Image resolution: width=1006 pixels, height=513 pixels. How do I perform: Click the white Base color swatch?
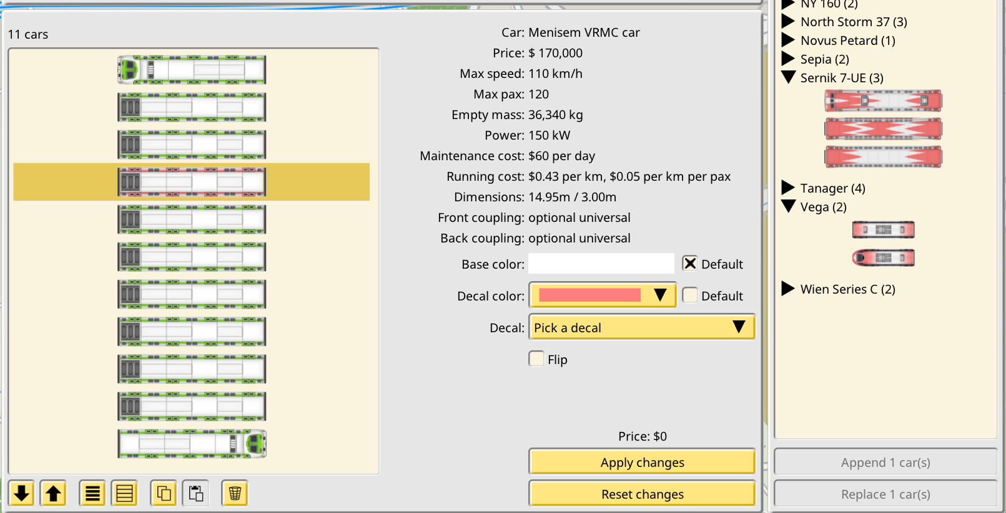pyautogui.click(x=601, y=264)
